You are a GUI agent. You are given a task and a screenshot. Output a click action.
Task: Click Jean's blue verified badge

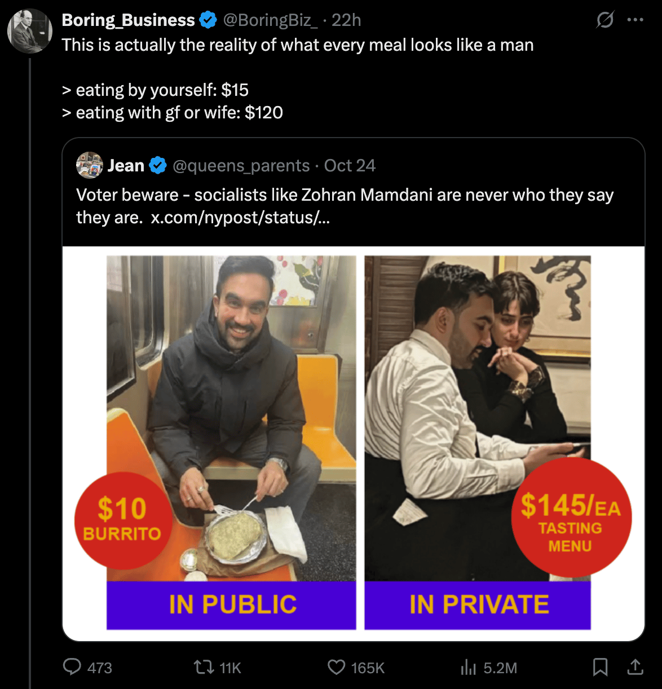pos(158,165)
